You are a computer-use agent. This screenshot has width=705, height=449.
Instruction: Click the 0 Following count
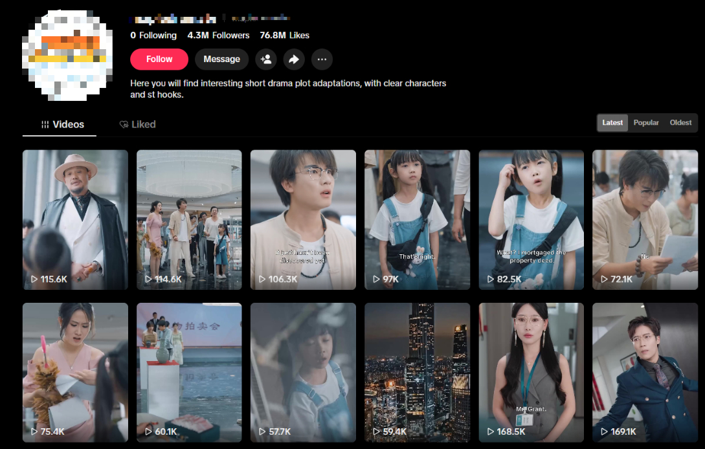(153, 36)
